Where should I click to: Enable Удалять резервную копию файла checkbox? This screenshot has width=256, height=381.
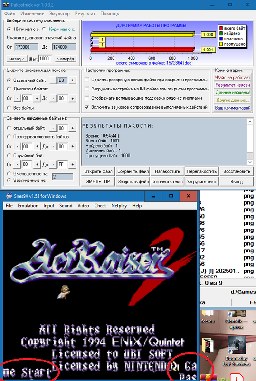[x=86, y=80]
